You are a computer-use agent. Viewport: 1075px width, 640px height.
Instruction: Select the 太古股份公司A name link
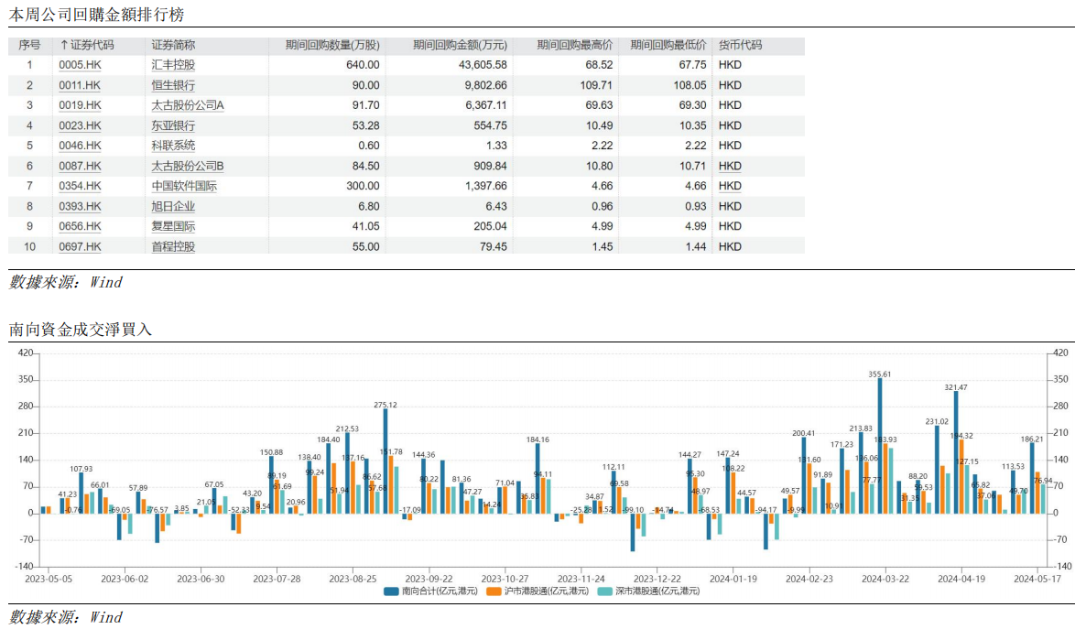coord(188,105)
